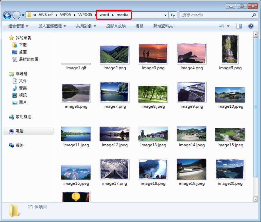This screenshot has height=222, width=261.
Task: Click ANS.csf in the address path
Action: click(x=45, y=15)
